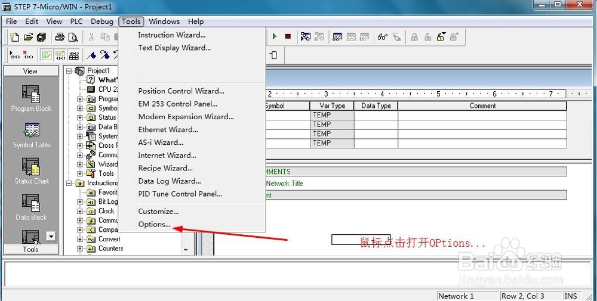Expand the Cross Reference tree node
The height and width of the screenshot is (301, 597).
click(x=80, y=145)
